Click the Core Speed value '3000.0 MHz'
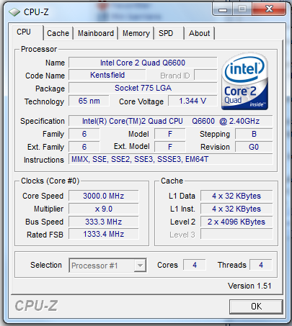This screenshot has height=326, width=292. coord(104,196)
